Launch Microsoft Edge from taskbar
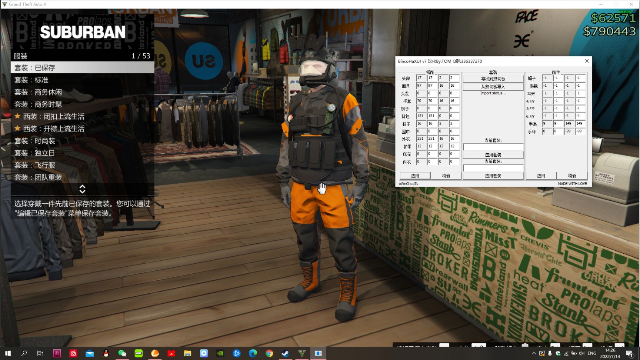Viewport: 640px width, 360px height. 253,353
